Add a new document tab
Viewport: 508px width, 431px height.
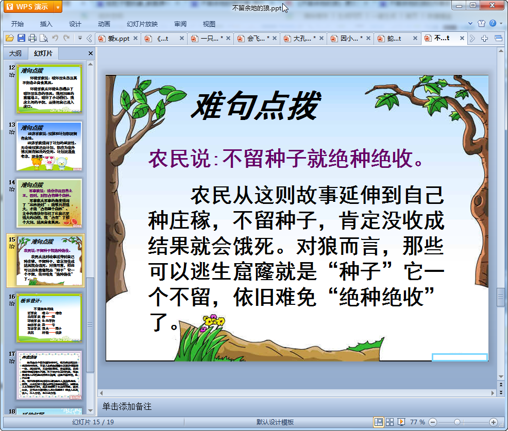[484, 39]
